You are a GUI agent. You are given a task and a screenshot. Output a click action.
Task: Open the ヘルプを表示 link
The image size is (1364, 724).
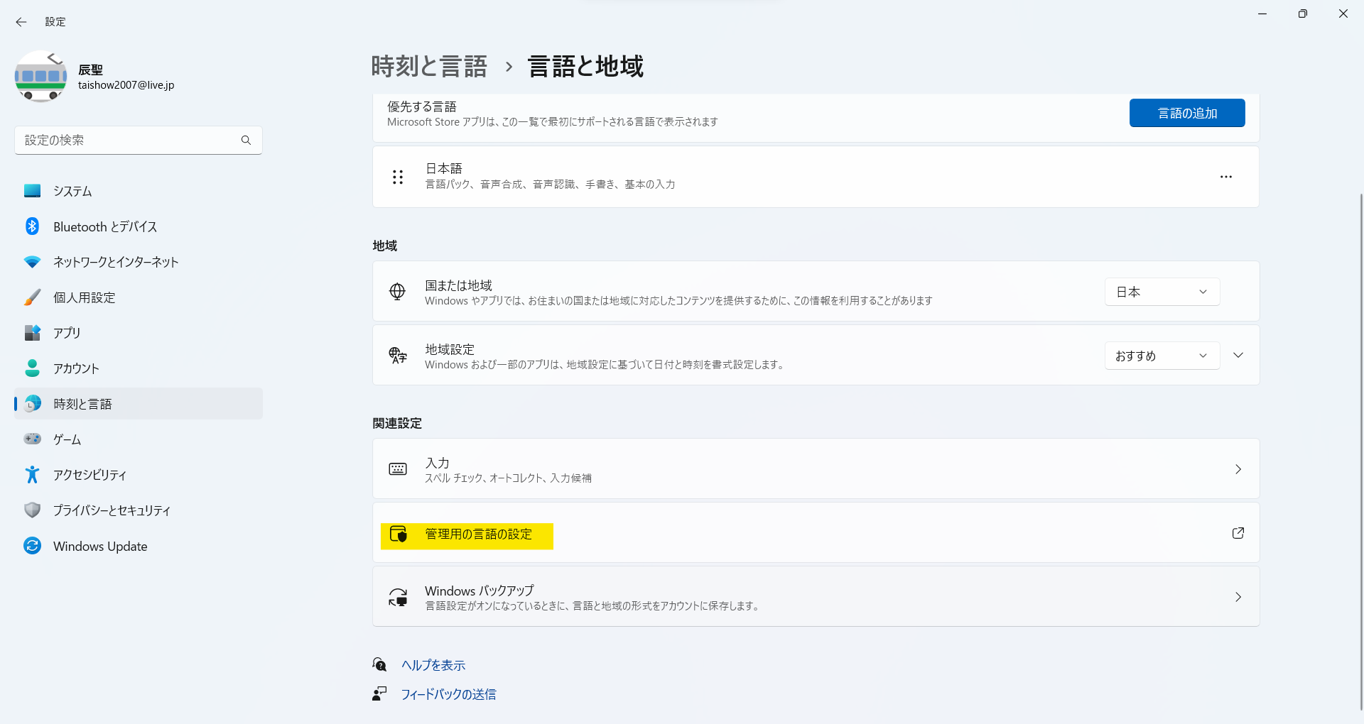point(433,665)
